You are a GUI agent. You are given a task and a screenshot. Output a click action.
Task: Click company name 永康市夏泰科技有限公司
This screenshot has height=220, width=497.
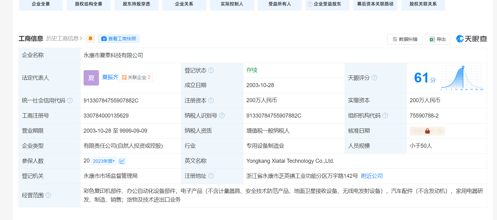pos(113,55)
